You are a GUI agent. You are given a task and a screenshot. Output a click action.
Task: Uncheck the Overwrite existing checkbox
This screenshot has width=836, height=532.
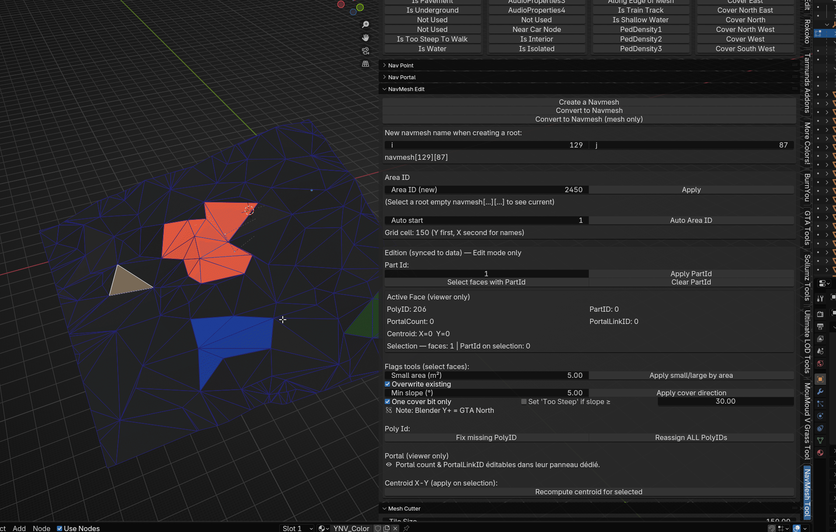coord(387,384)
